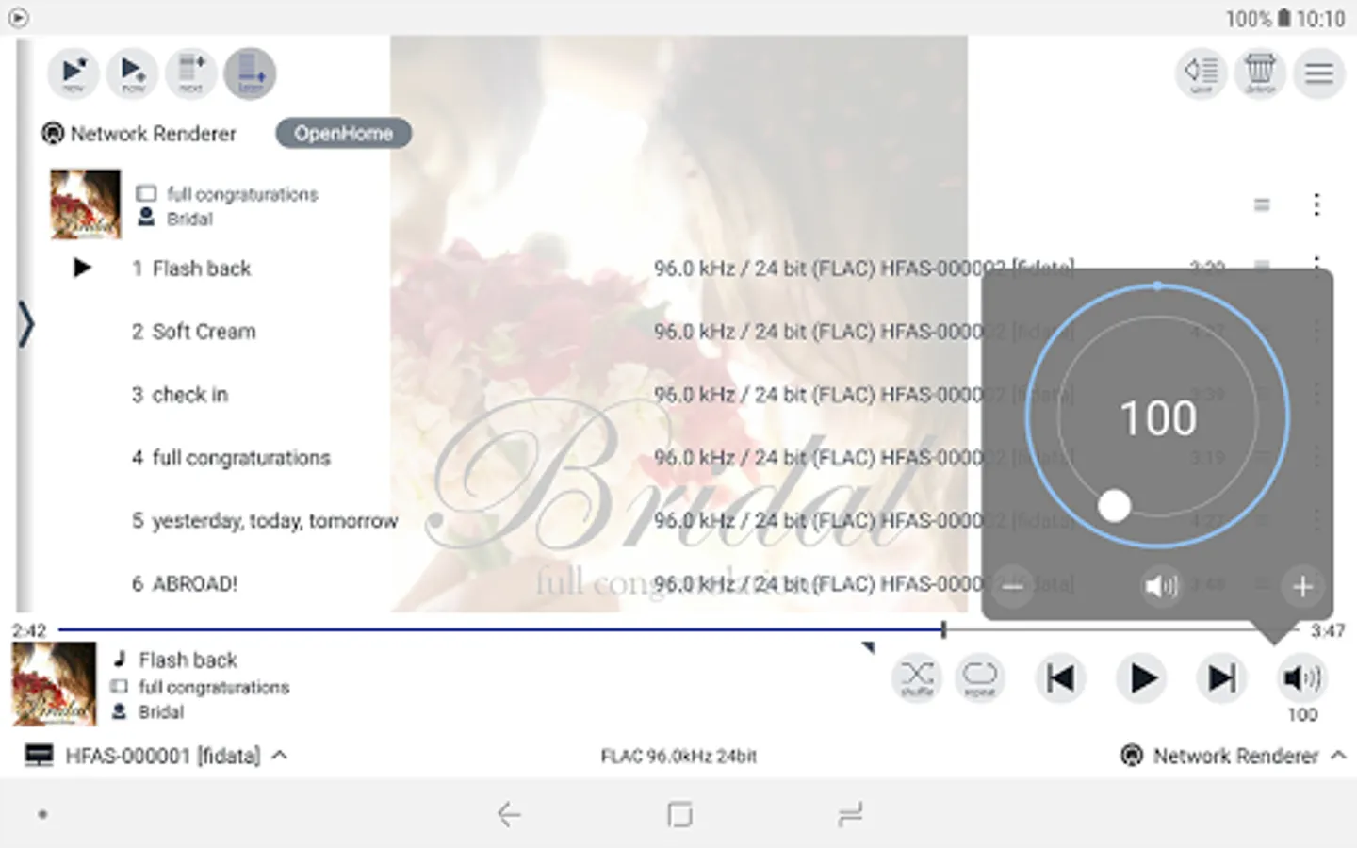Tap the first 'now' play icon
Viewport: 1357px width, 848px height.
click(74, 73)
